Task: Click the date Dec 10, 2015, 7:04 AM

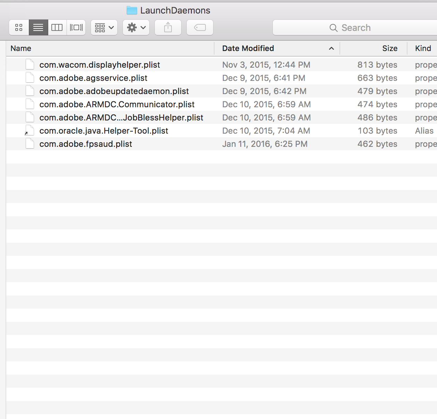Action: click(266, 131)
